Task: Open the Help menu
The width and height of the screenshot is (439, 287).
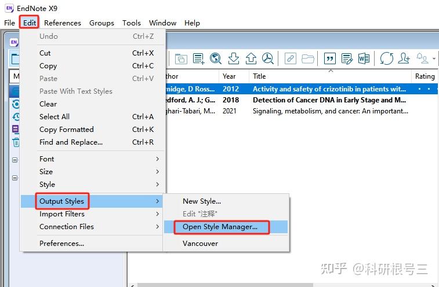Action: click(192, 23)
